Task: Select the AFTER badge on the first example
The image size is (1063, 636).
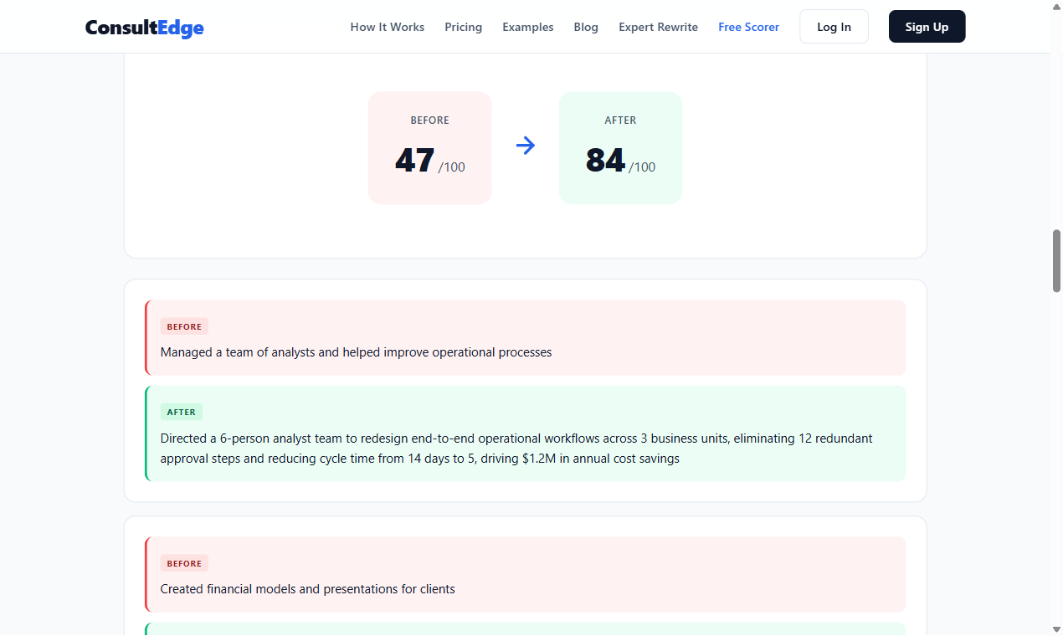Action: tap(182, 412)
